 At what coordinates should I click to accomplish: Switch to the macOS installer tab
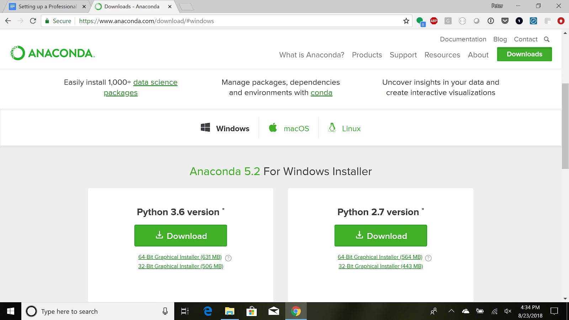[289, 128]
